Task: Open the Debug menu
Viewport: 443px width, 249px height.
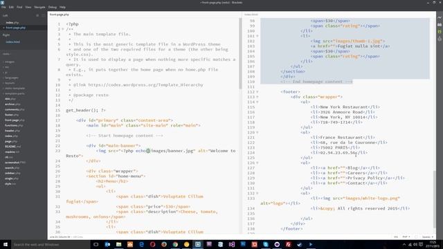Action: 53,7
